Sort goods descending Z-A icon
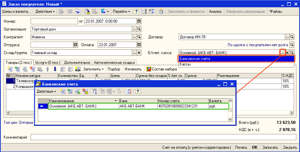Screen dimensions: 300x152 pyautogui.click(x=70, y=69)
